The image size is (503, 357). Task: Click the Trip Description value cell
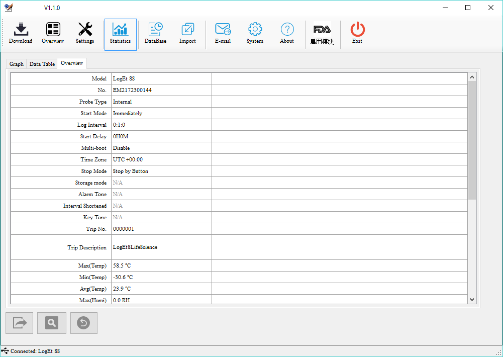pyautogui.click(x=161, y=247)
